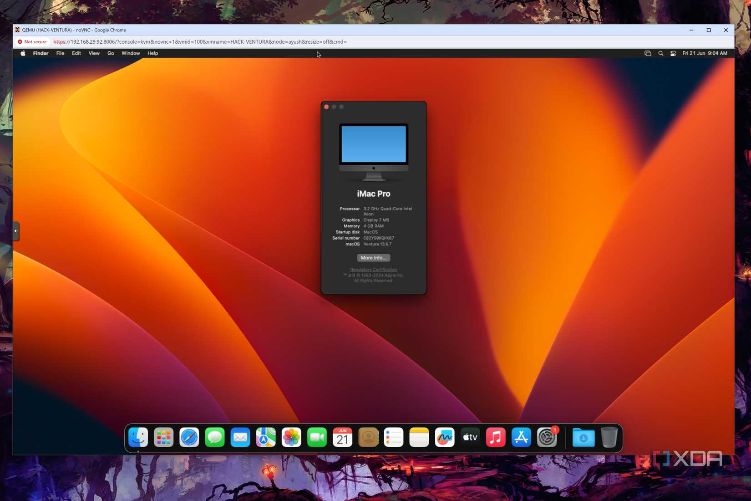Click the iMac Pro computer image
Image resolution: width=751 pixels, height=501 pixels.
[374, 152]
